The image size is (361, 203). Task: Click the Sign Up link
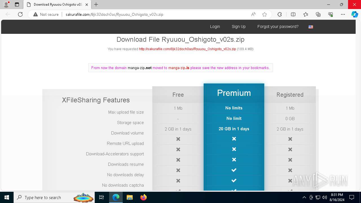pos(239,27)
